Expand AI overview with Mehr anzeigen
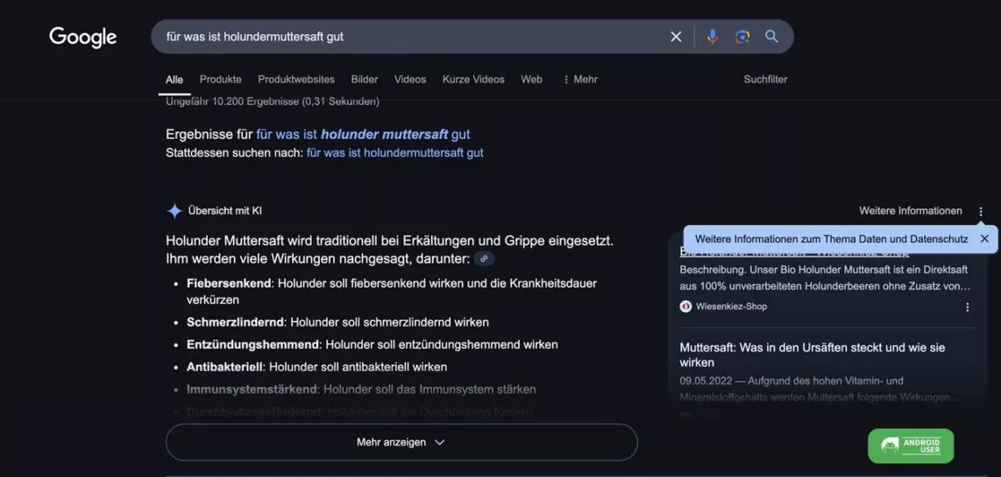This screenshot has width=1001, height=477. [x=401, y=442]
